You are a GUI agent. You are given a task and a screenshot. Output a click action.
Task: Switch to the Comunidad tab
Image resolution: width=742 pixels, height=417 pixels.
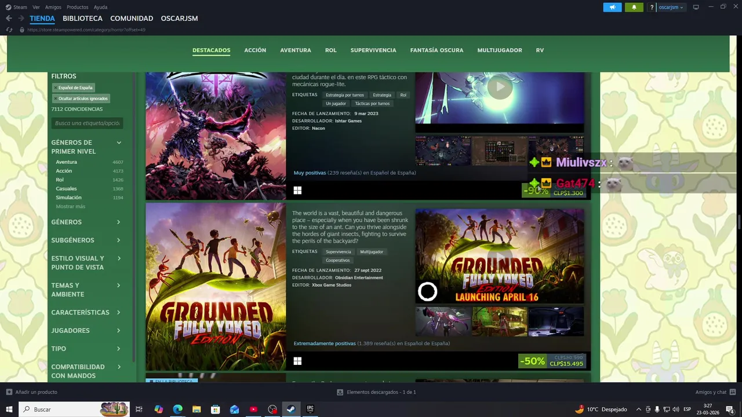(x=132, y=19)
